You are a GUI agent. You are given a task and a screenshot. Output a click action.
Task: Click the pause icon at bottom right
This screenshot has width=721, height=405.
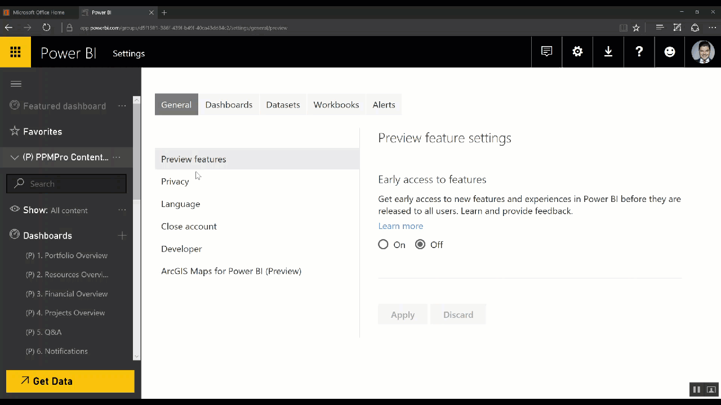click(x=697, y=389)
